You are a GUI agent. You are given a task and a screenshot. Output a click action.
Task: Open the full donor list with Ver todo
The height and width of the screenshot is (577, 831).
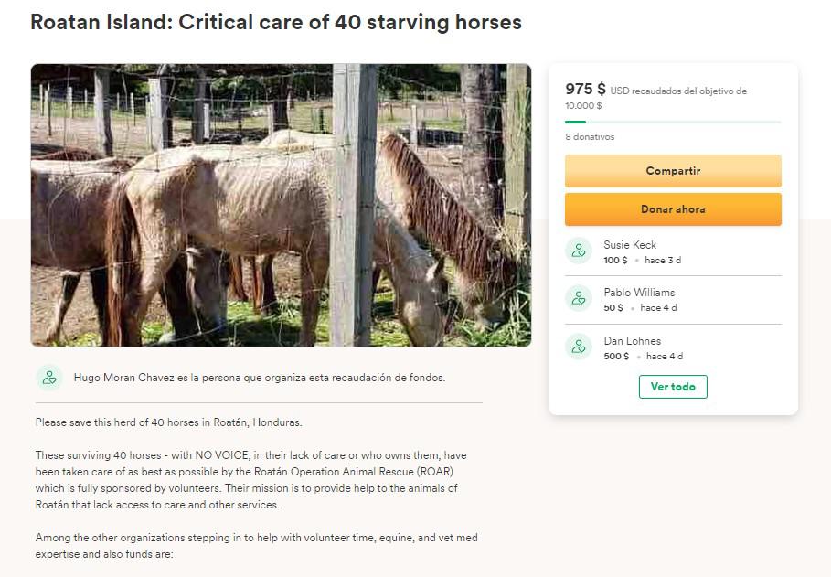(x=673, y=387)
